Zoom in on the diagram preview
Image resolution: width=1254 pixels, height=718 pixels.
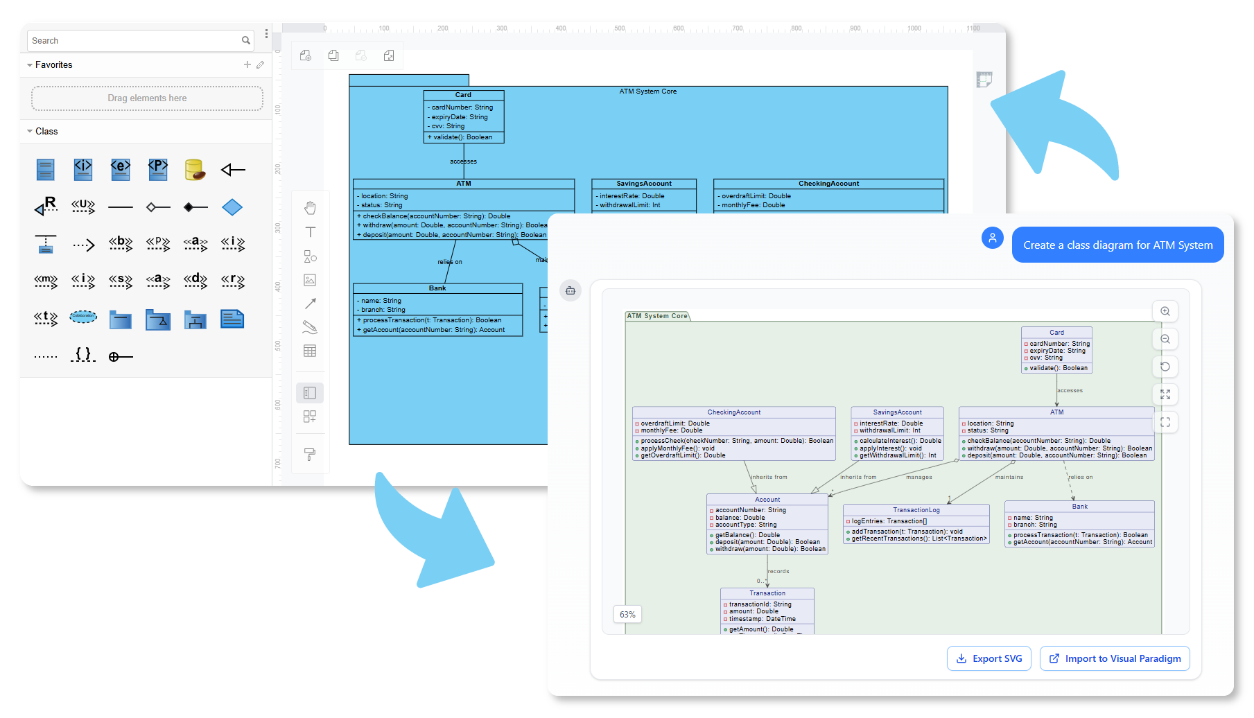click(x=1165, y=311)
